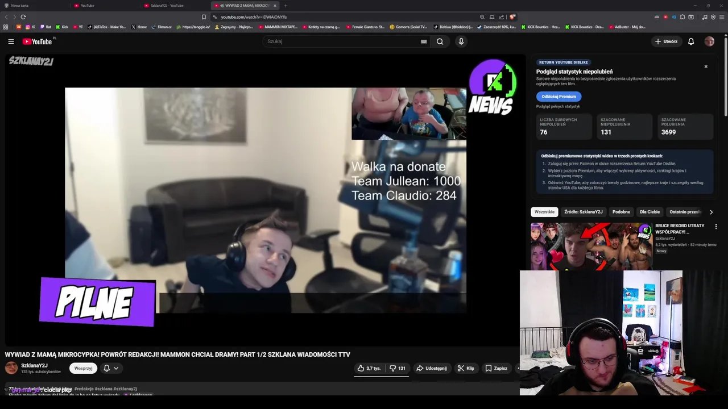The width and height of the screenshot is (728, 409).
Task: Open the YouTube hamburger guide menu
Action: [x=11, y=41]
